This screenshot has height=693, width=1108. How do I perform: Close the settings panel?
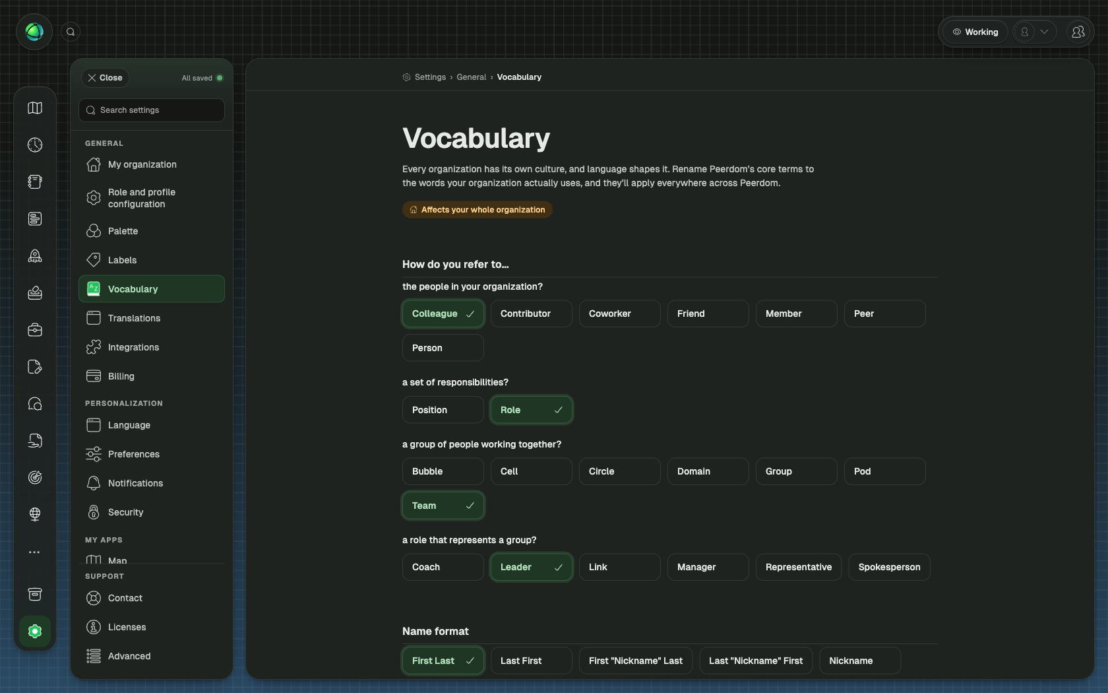coord(105,78)
